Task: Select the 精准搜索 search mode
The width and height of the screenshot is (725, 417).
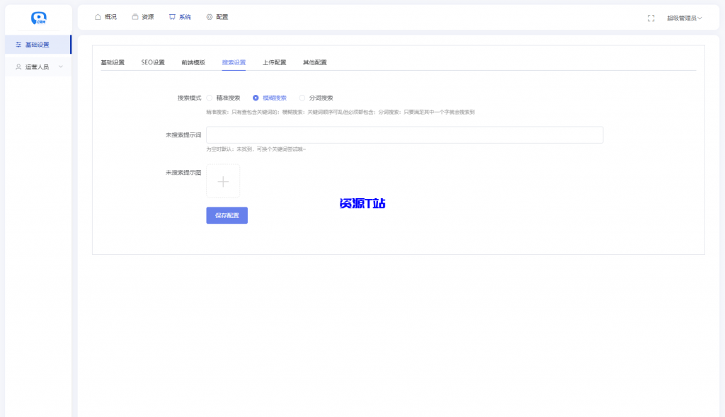Action: coord(210,98)
